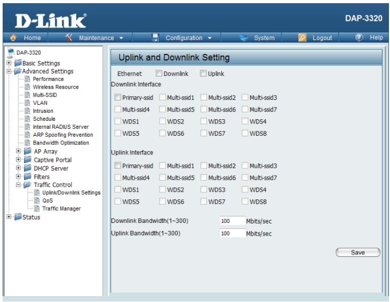Viewport: 390px width, 302px height.
Task: Click the Wireless Resource page icon
Action: 28,87
